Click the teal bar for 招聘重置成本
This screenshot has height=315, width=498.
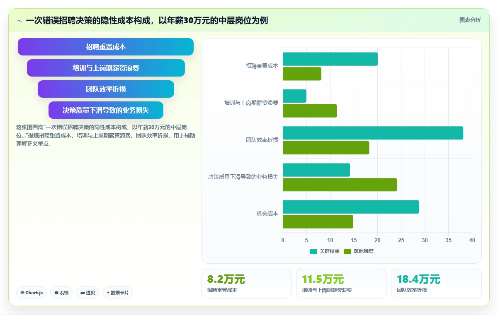[x=330, y=59]
